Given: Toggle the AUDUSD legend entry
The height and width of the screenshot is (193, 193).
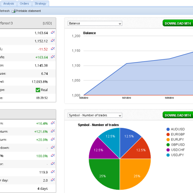Looking at the screenshot, I should tap(177, 129).
